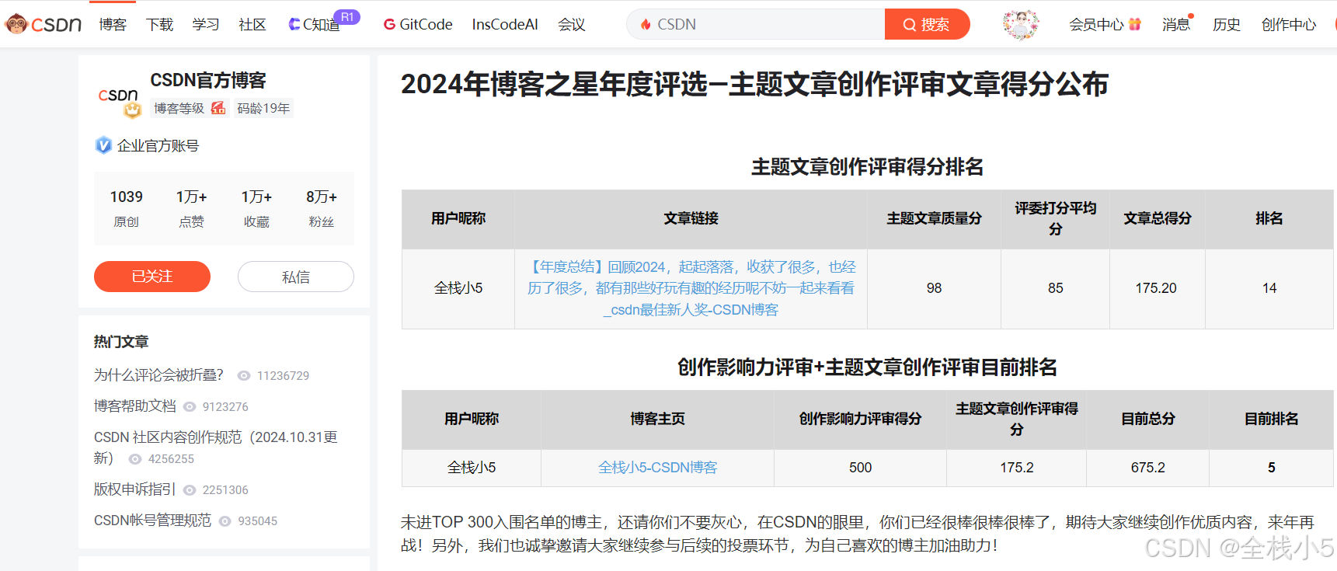Click the article title 2024年博客之星年度评选
The height and width of the screenshot is (571, 1337).
[x=754, y=84]
